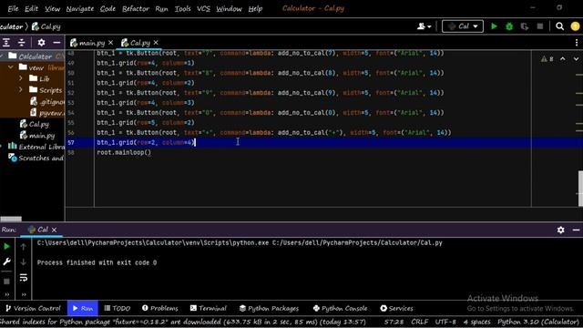Click the warnings count indicator in editor

tap(547, 59)
